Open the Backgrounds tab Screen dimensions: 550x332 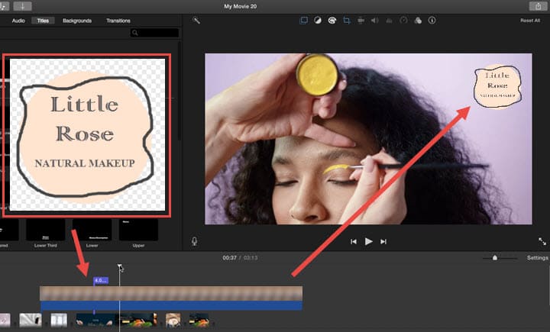[x=77, y=21]
